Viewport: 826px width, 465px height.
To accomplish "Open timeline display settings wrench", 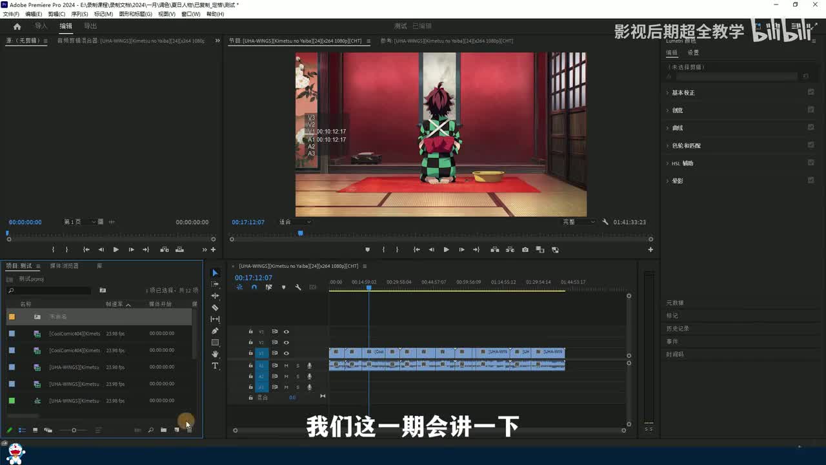I will (x=298, y=287).
